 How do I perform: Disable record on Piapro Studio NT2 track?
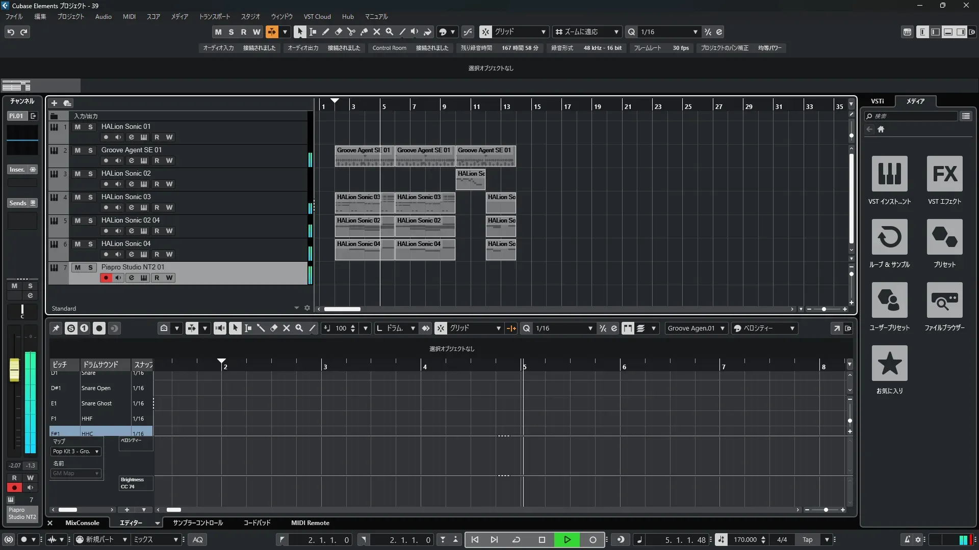pyautogui.click(x=106, y=278)
